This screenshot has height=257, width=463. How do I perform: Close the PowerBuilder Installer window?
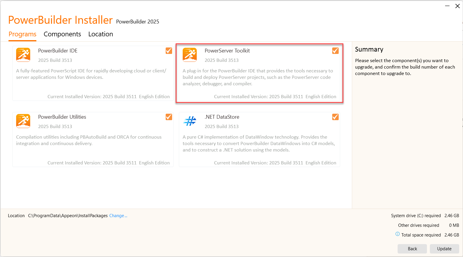(457, 6)
